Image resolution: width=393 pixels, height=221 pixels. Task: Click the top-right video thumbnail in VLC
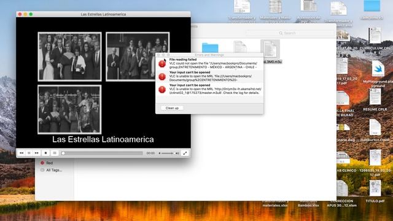(x=138, y=56)
